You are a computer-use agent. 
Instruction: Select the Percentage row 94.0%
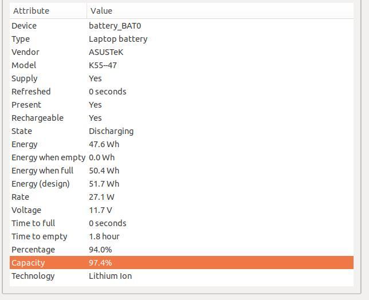[x=182, y=250]
